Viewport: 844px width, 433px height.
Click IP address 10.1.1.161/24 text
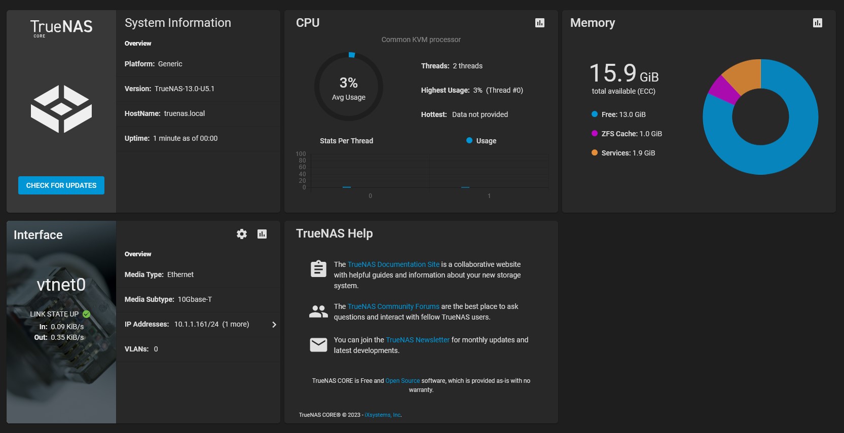point(197,324)
